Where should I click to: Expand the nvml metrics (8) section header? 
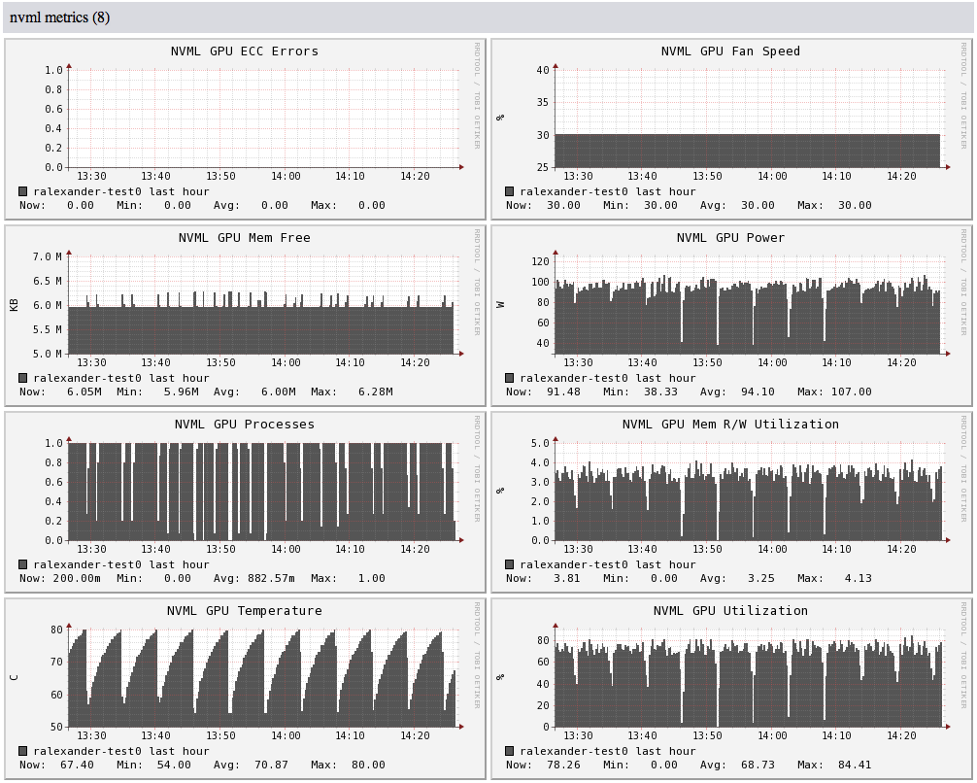58,17
